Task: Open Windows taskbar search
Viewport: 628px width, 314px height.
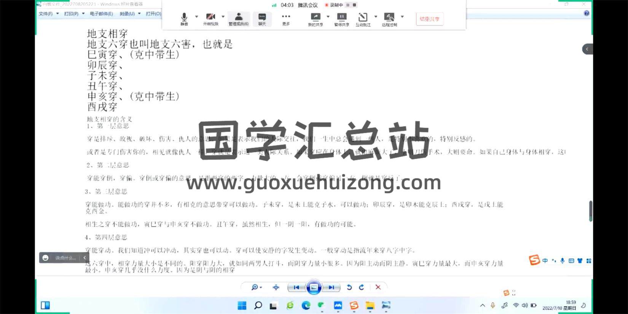Action: pos(258,306)
